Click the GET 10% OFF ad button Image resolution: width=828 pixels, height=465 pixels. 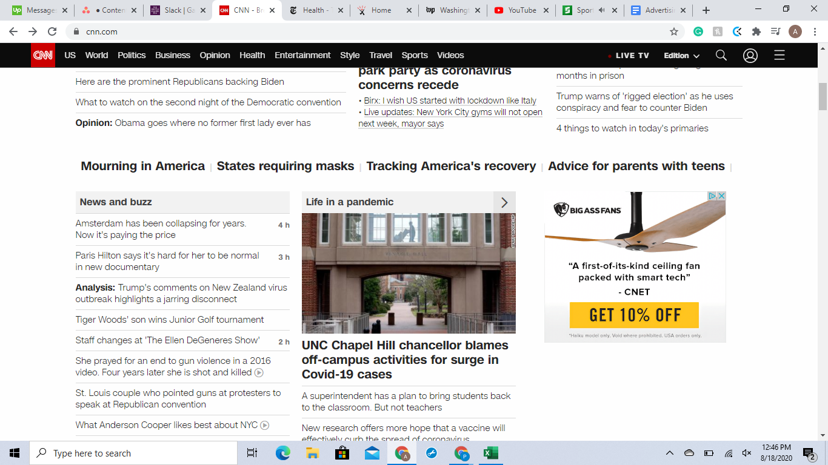[x=634, y=315]
